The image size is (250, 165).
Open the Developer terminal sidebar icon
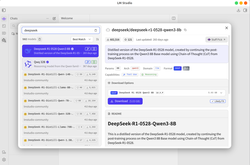click(4, 26)
